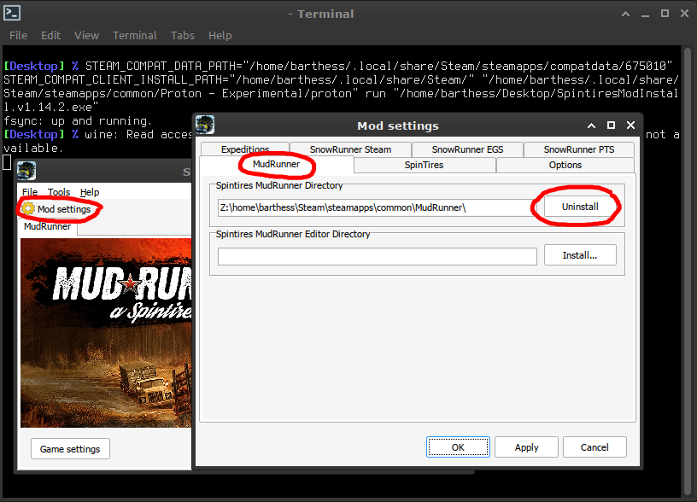Image resolution: width=697 pixels, height=502 pixels.
Task: Select the MudRunner tab in Mod settings
Action: pyautogui.click(x=277, y=164)
